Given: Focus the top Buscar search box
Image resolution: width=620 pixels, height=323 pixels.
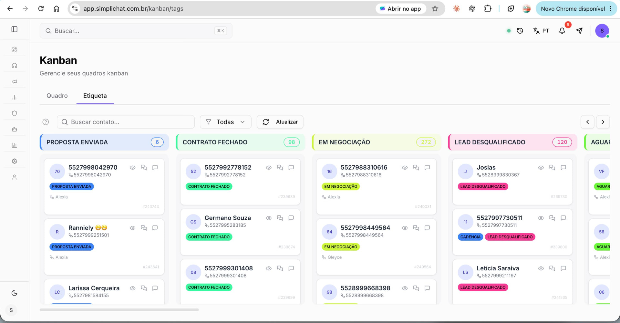Looking at the screenshot, I should [x=136, y=31].
